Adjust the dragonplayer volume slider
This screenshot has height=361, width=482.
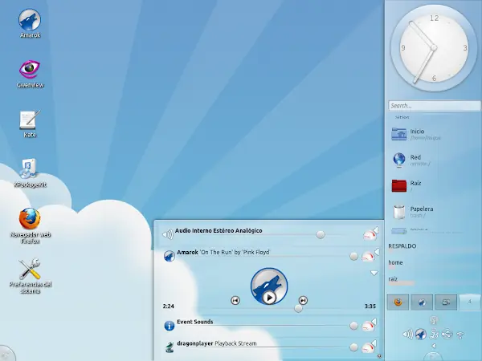click(x=353, y=347)
